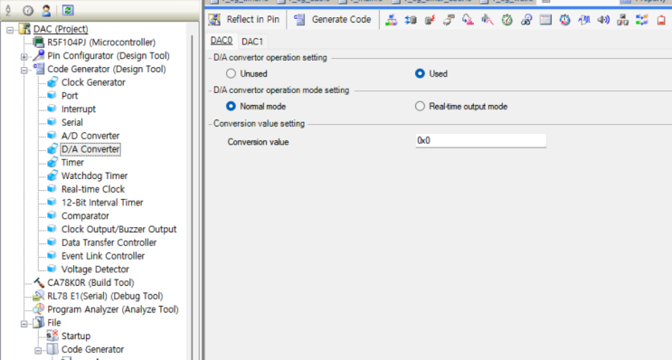Select RL78 E1(Serial) (Debug Tool) item

105,296
